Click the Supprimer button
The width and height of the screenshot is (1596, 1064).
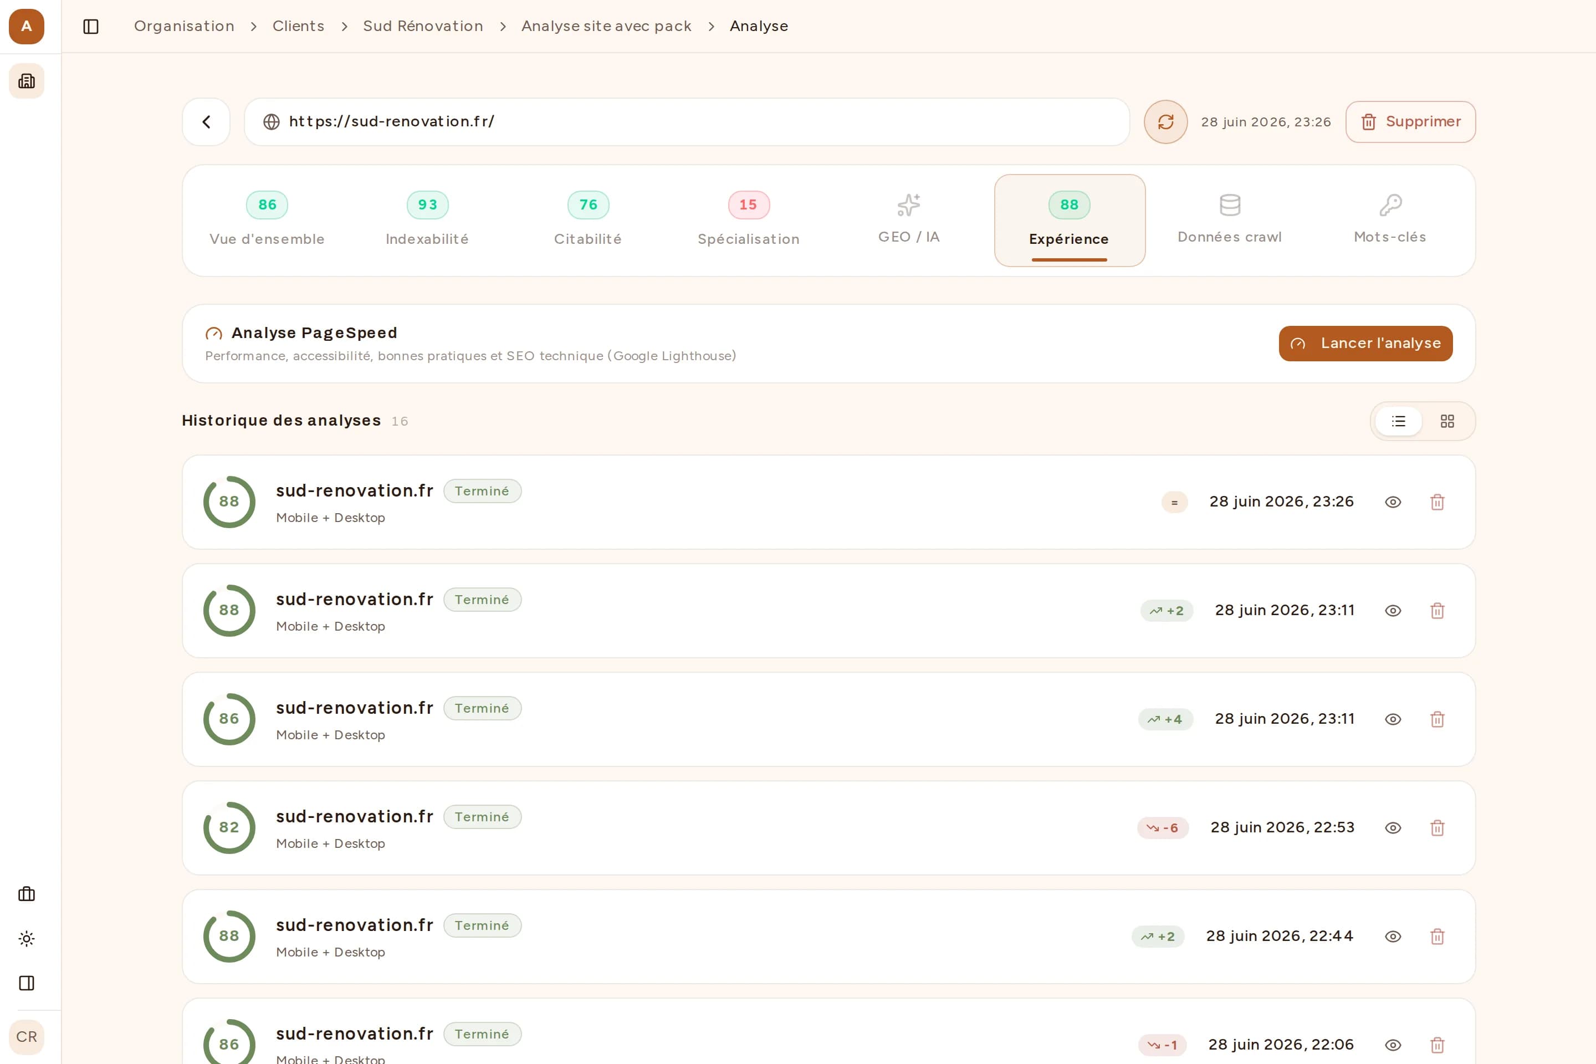tap(1410, 121)
